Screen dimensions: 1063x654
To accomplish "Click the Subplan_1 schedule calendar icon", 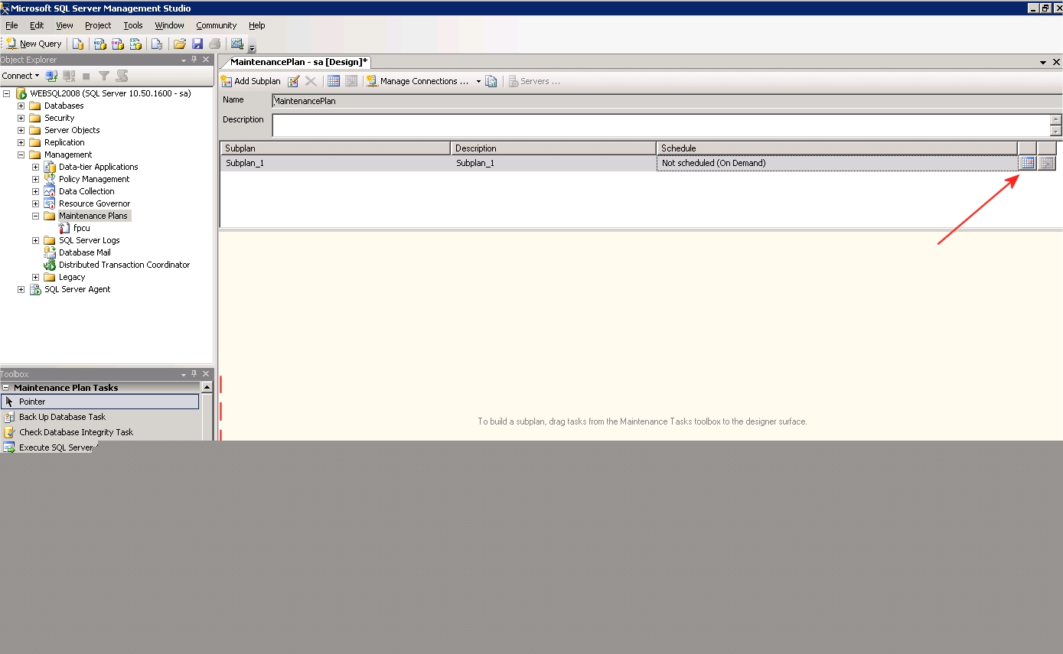I will [x=1027, y=163].
